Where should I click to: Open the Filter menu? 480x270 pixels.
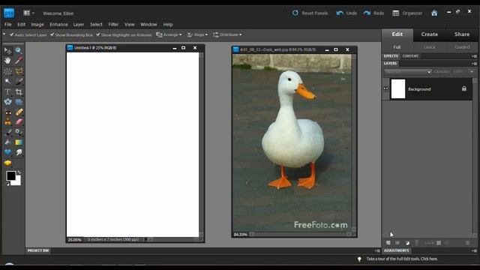tap(113, 25)
